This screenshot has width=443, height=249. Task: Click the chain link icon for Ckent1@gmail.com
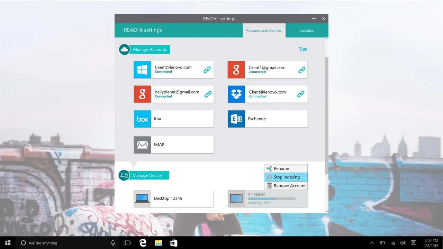(301, 70)
